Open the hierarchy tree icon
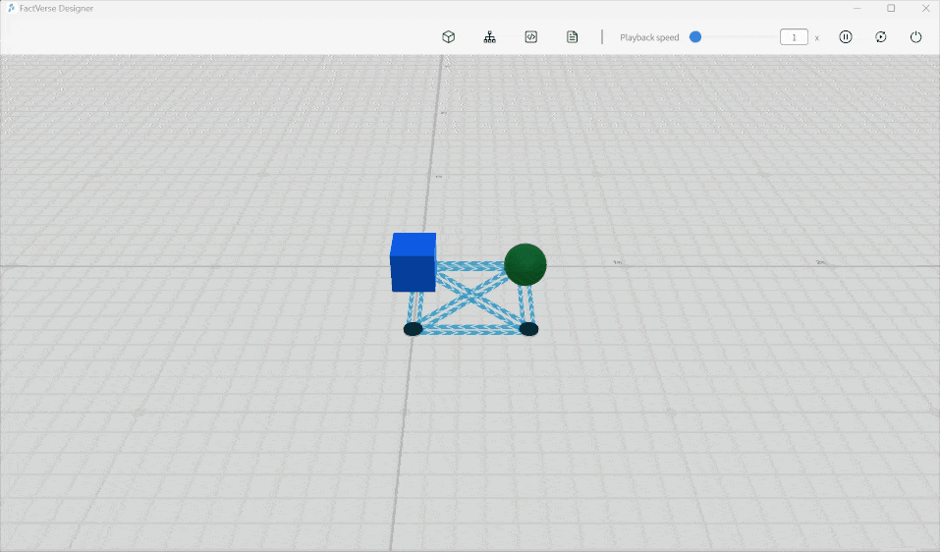This screenshot has height=552, width=940. tap(490, 37)
